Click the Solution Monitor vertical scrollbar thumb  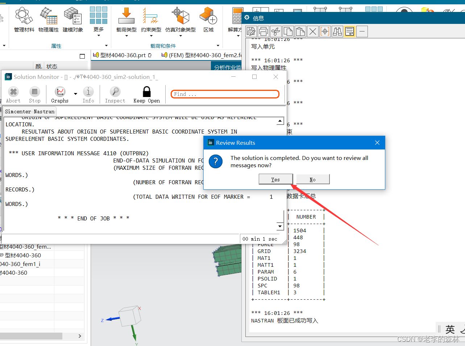tap(280, 216)
